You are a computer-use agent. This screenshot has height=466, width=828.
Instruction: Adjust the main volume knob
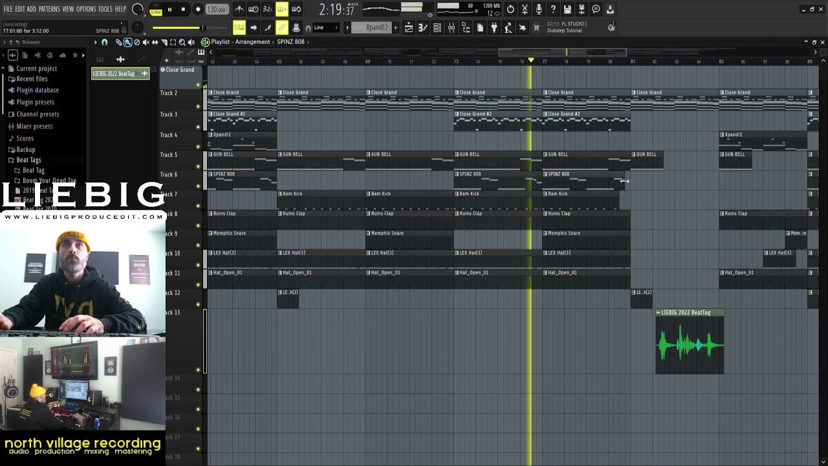[x=138, y=9]
